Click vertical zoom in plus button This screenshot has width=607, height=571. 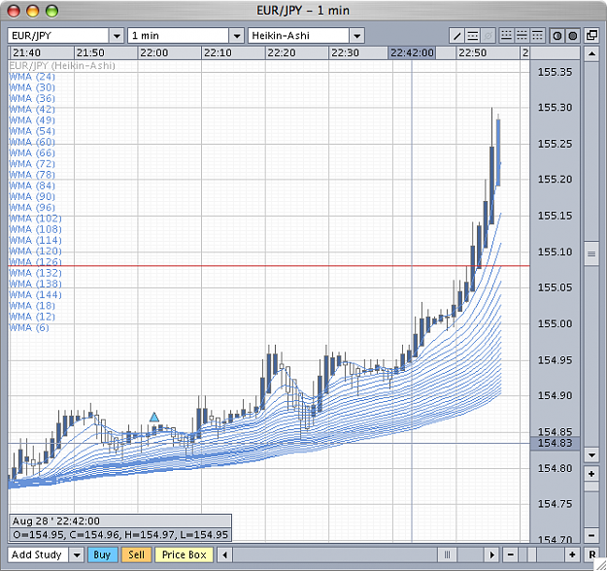coord(591,474)
